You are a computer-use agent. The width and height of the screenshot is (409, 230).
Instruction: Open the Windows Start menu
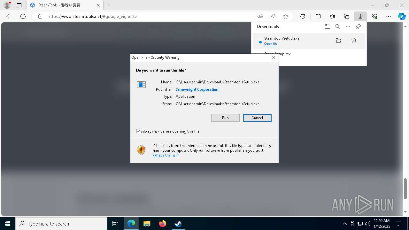8,224
